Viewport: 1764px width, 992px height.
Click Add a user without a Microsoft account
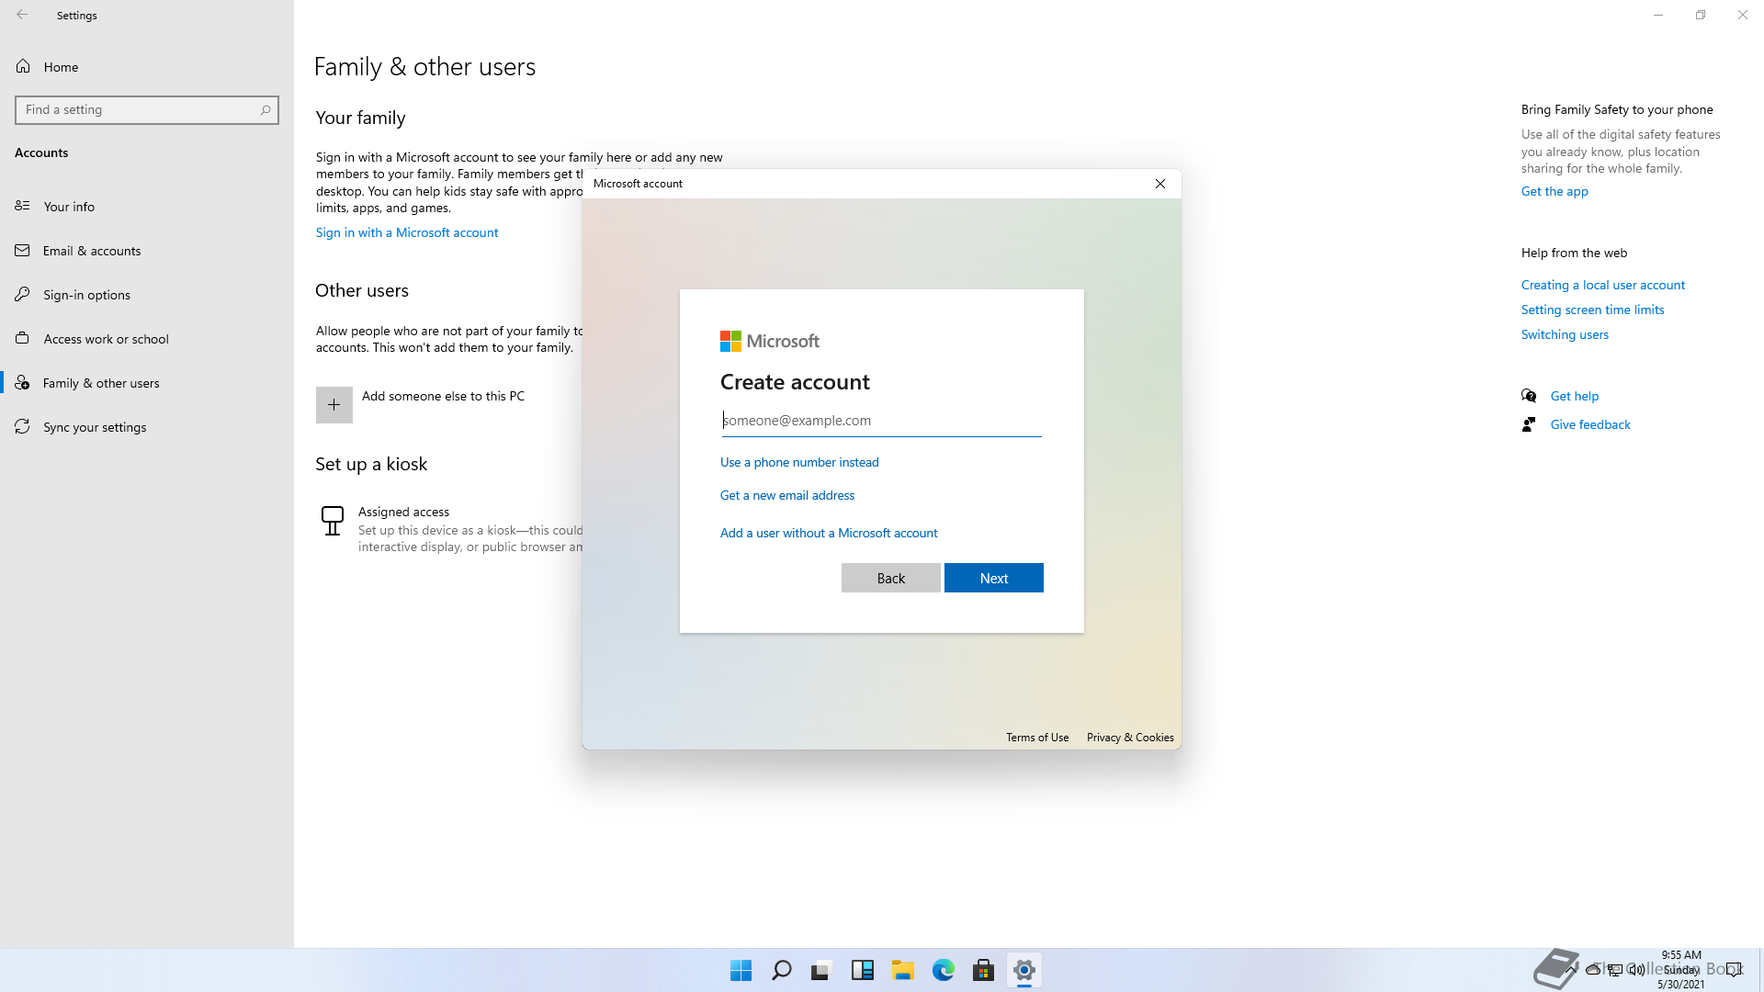tap(829, 533)
